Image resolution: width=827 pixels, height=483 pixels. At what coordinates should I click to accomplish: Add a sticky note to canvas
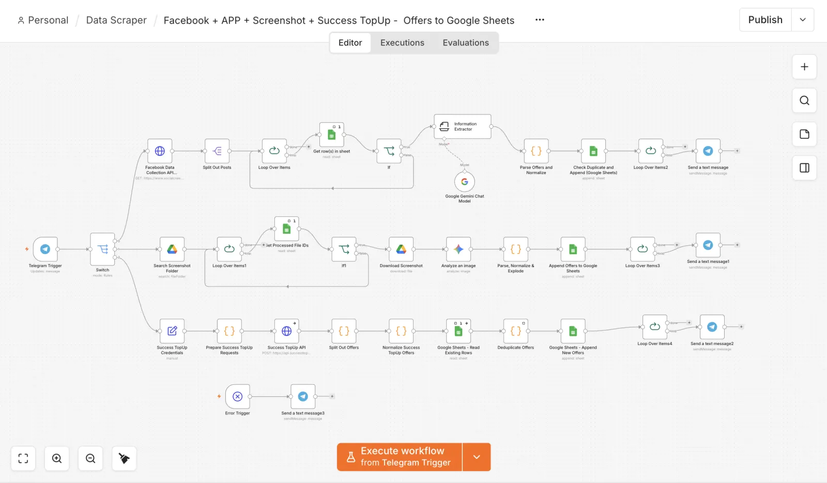[804, 134]
